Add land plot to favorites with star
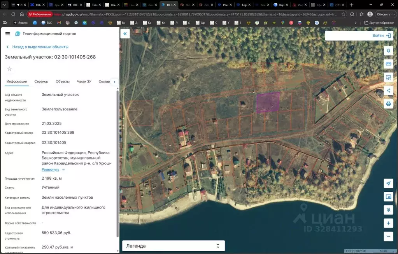398x254 pixels. [9, 69]
